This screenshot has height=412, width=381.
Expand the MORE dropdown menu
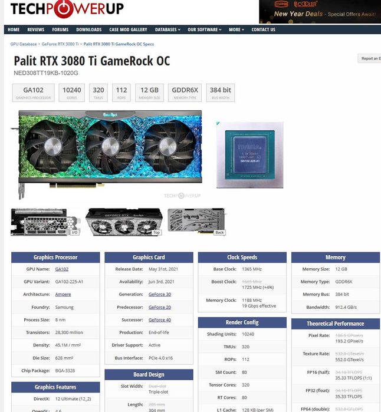point(237,29)
